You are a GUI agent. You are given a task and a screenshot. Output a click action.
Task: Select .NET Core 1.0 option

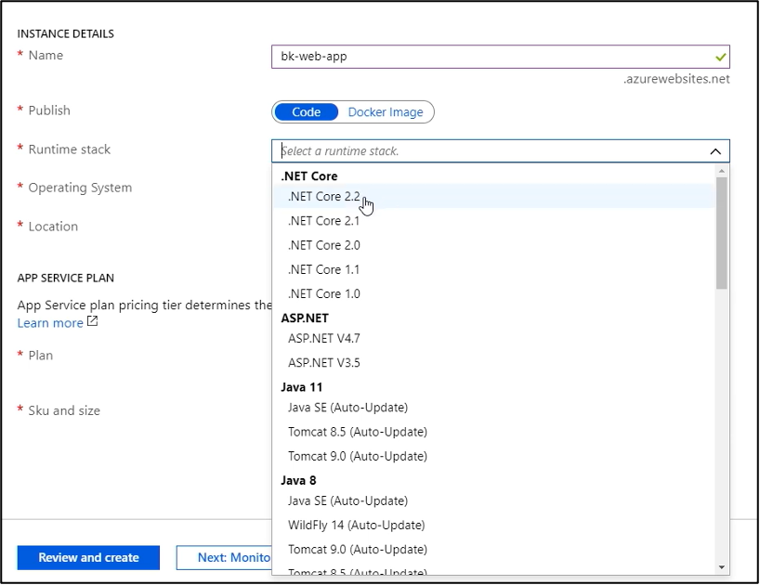point(323,293)
